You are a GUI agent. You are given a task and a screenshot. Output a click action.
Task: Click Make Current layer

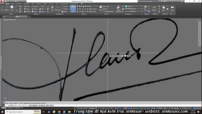92,9
